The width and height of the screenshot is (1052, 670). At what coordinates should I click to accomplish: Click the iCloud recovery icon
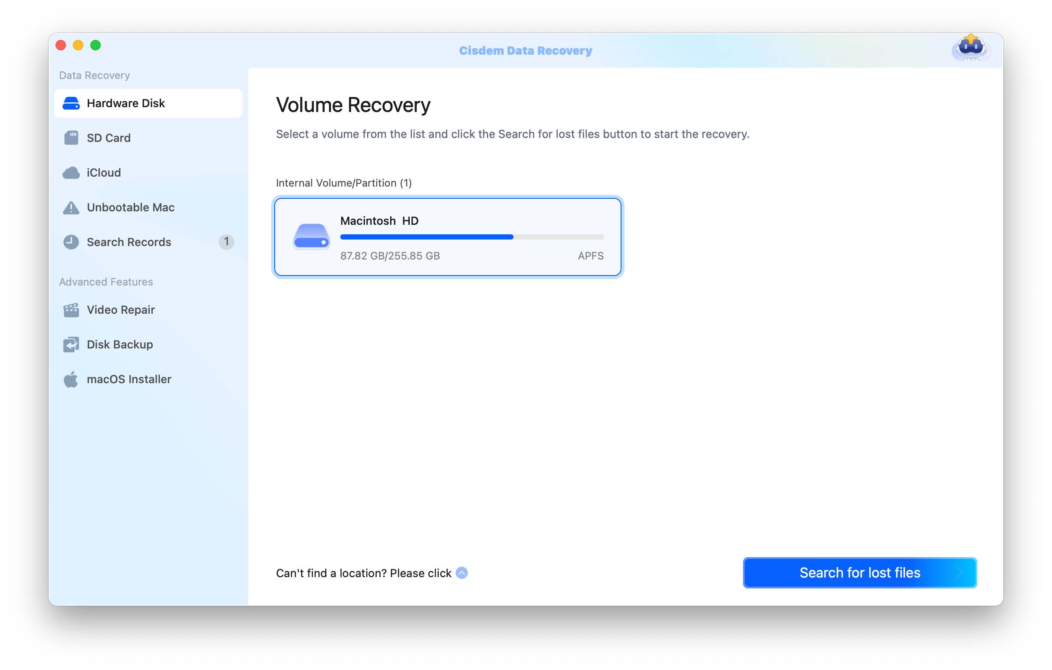coord(71,173)
